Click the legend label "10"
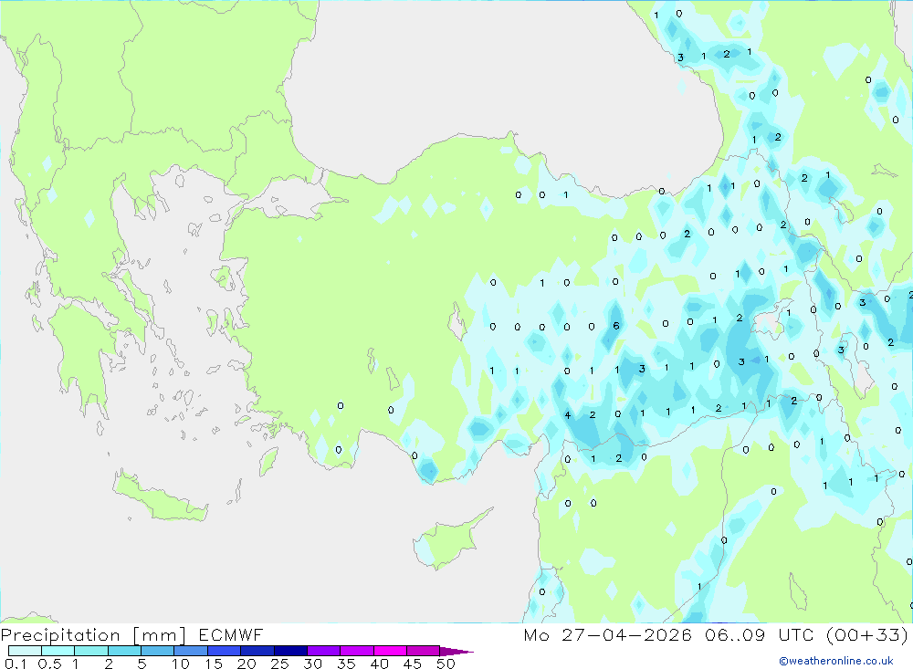This screenshot has width=913, height=669. (x=181, y=664)
